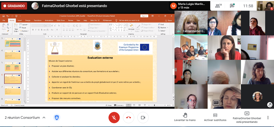This screenshot has width=274, height=127.
Task: Click the blue shield security icon
Action: (57, 118)
